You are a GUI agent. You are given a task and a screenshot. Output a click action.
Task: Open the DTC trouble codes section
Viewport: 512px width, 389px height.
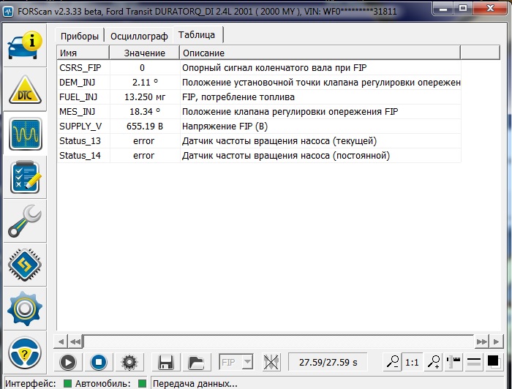25,90
